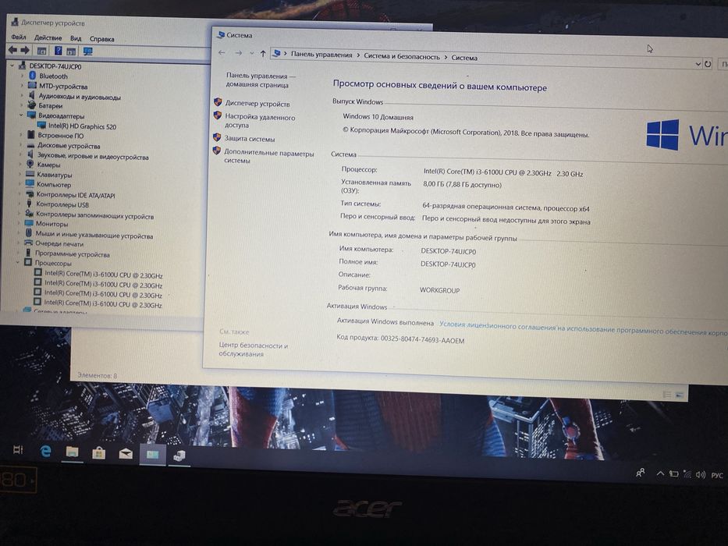Select Программные устройства category
Image resolution: width=728 pixels, height=546 pixels.
73,254
